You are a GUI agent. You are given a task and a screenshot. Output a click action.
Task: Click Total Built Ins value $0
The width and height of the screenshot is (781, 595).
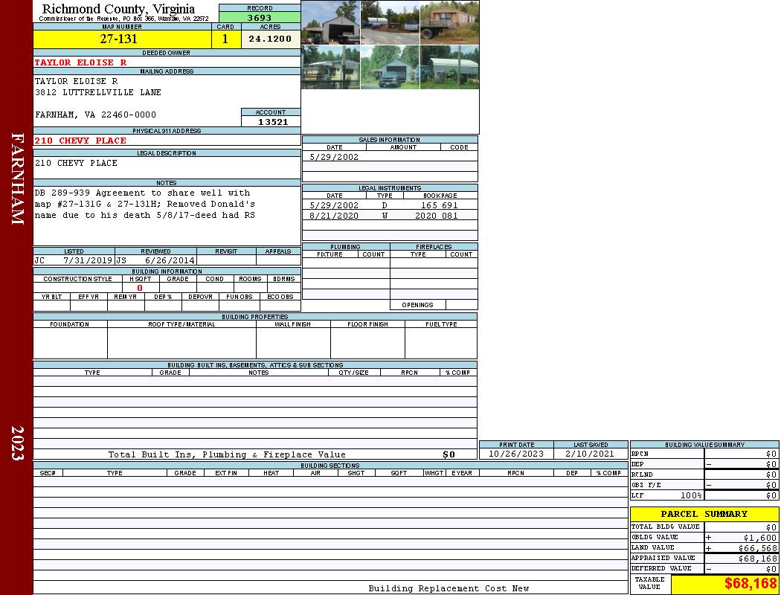[x=449, y=454]
